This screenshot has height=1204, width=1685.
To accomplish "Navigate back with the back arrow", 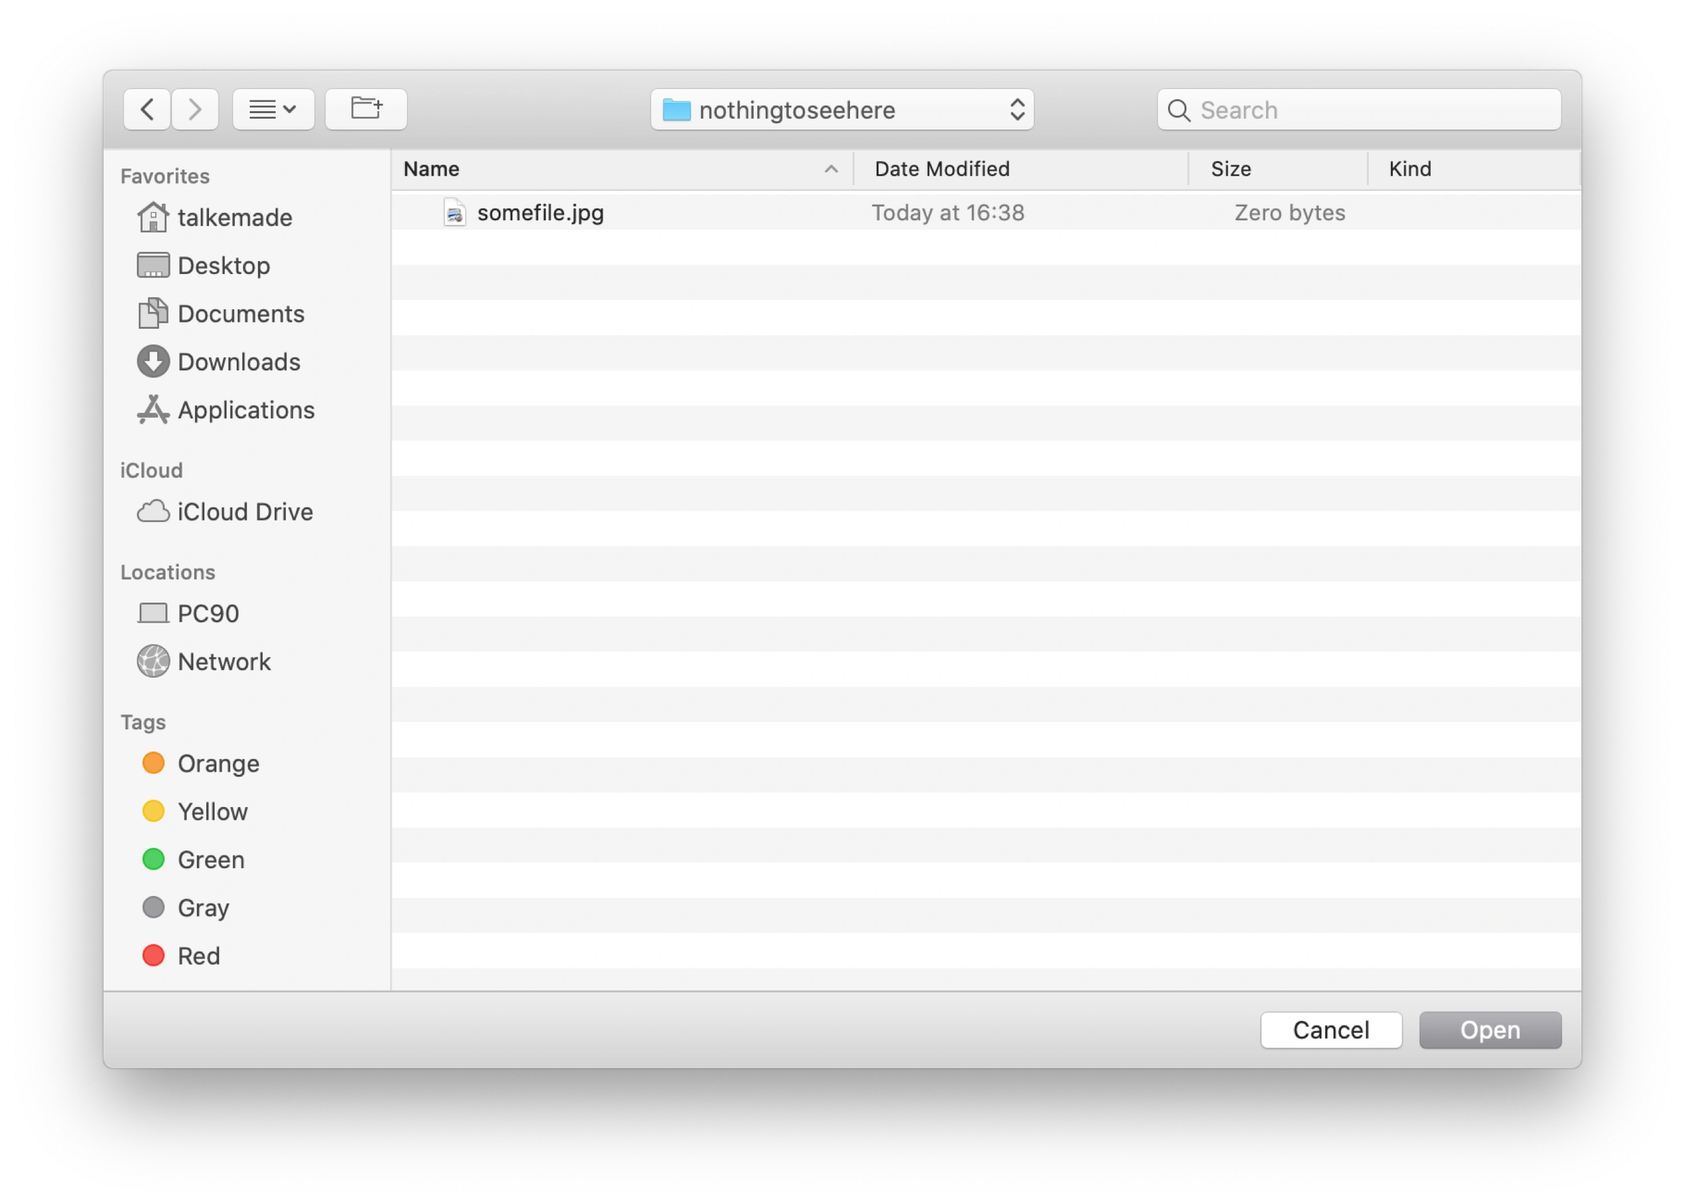I will (147, 109).
